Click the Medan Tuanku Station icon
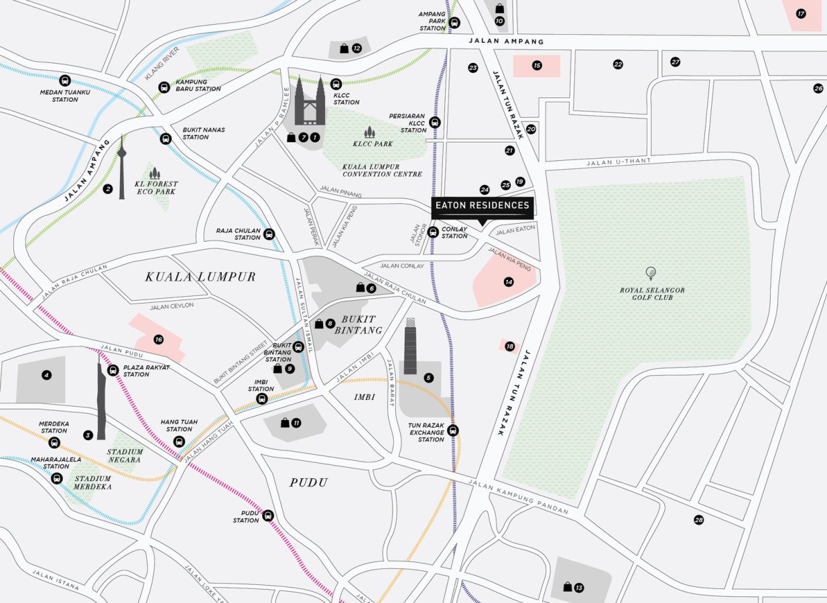Viewport: 827px width, 603px height. point(65,80)
